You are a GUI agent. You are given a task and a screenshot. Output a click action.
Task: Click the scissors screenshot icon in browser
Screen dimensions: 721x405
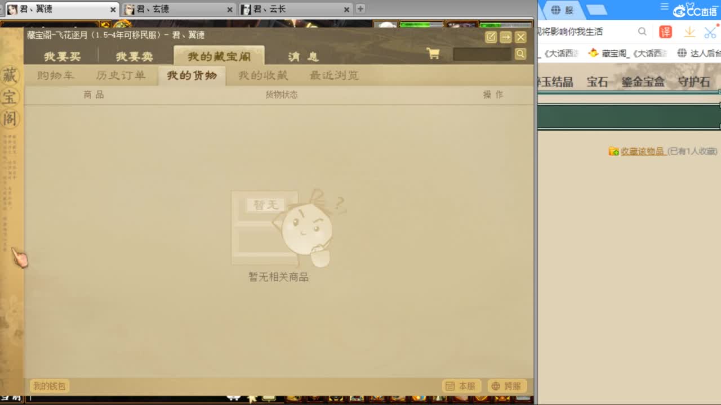710,32
